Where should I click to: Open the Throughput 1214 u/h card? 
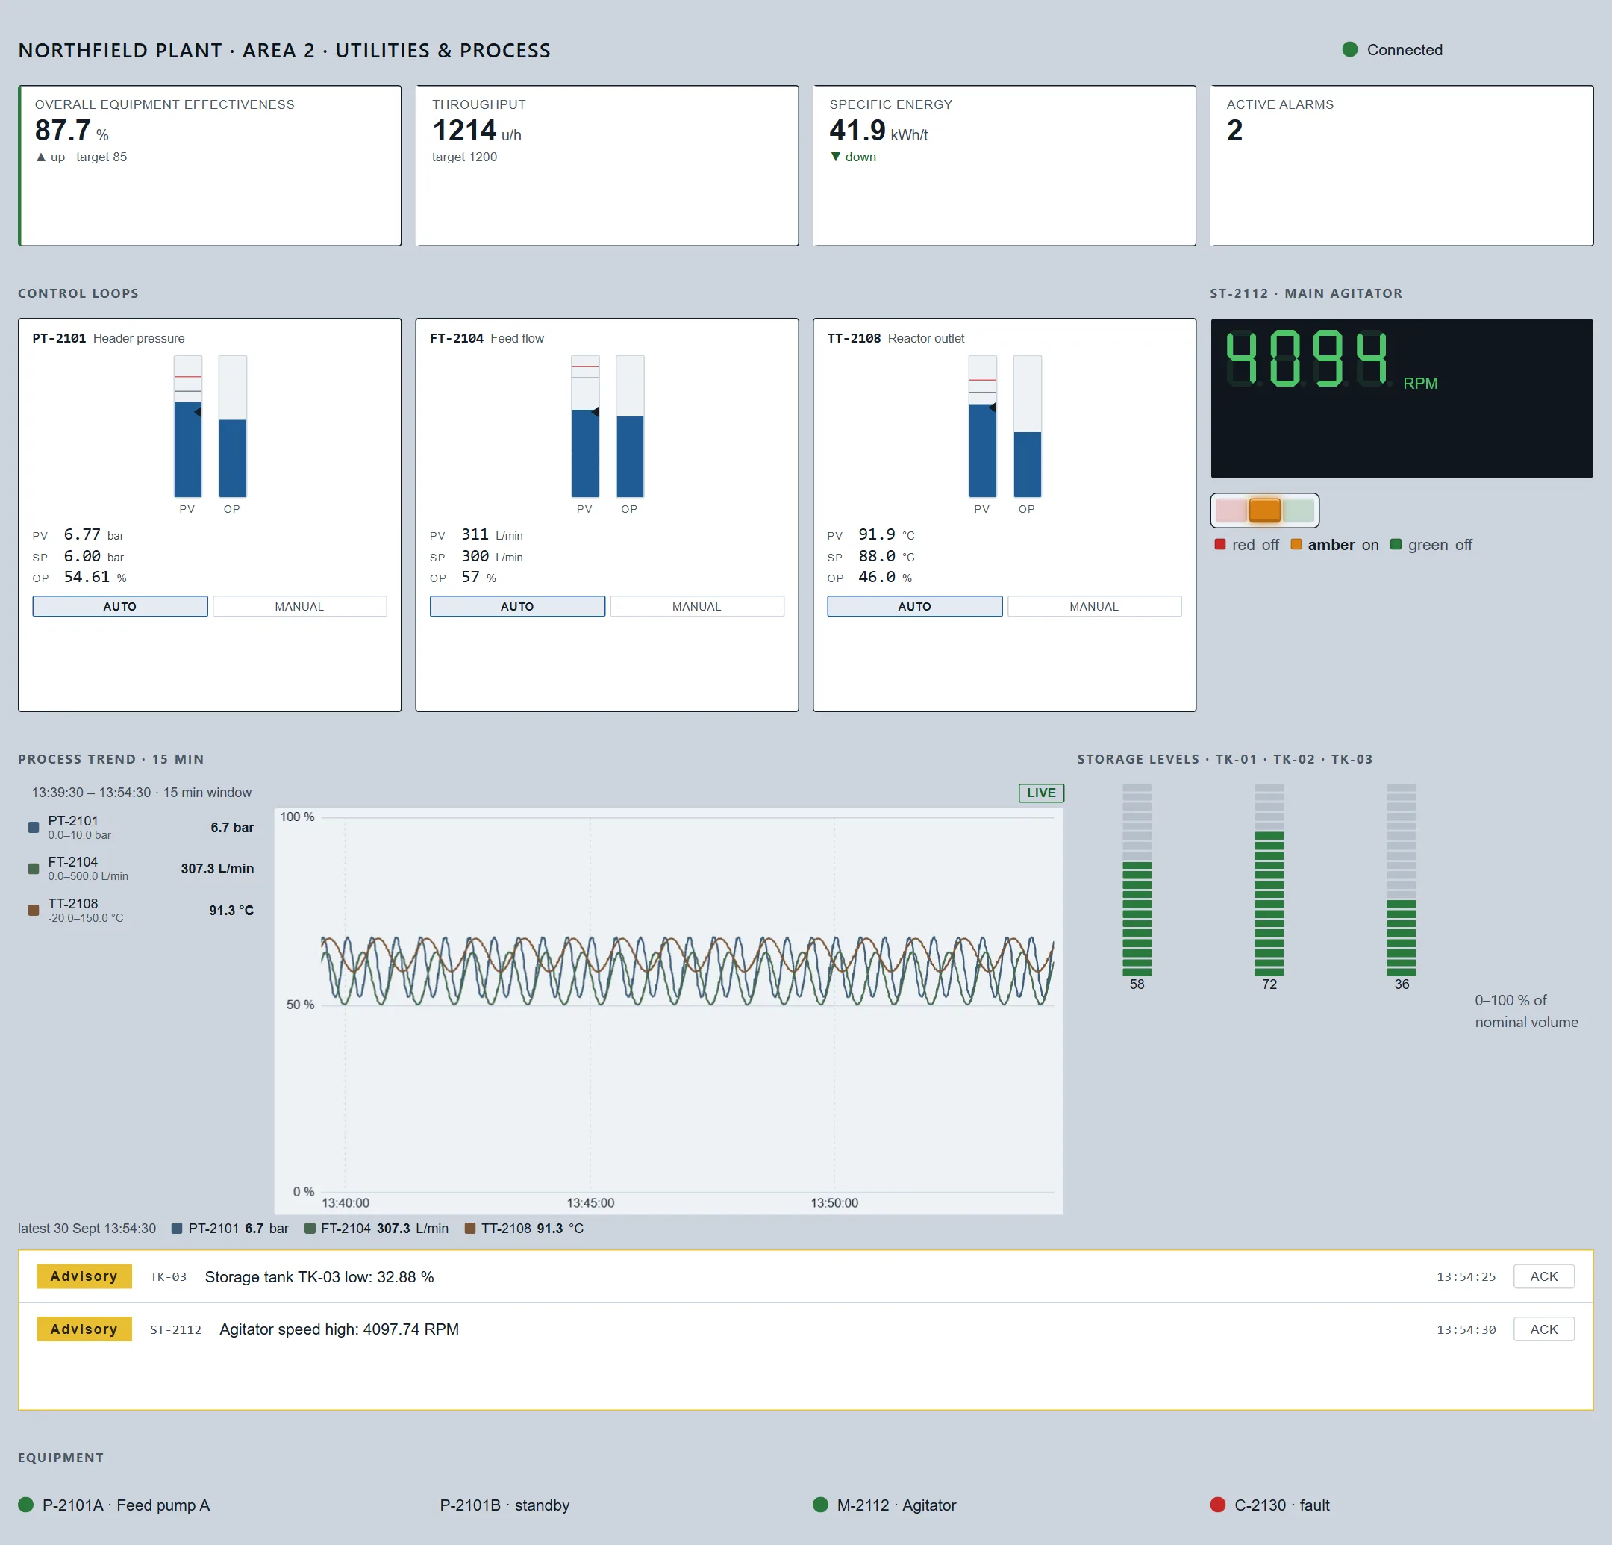click(x=607, y=166)
